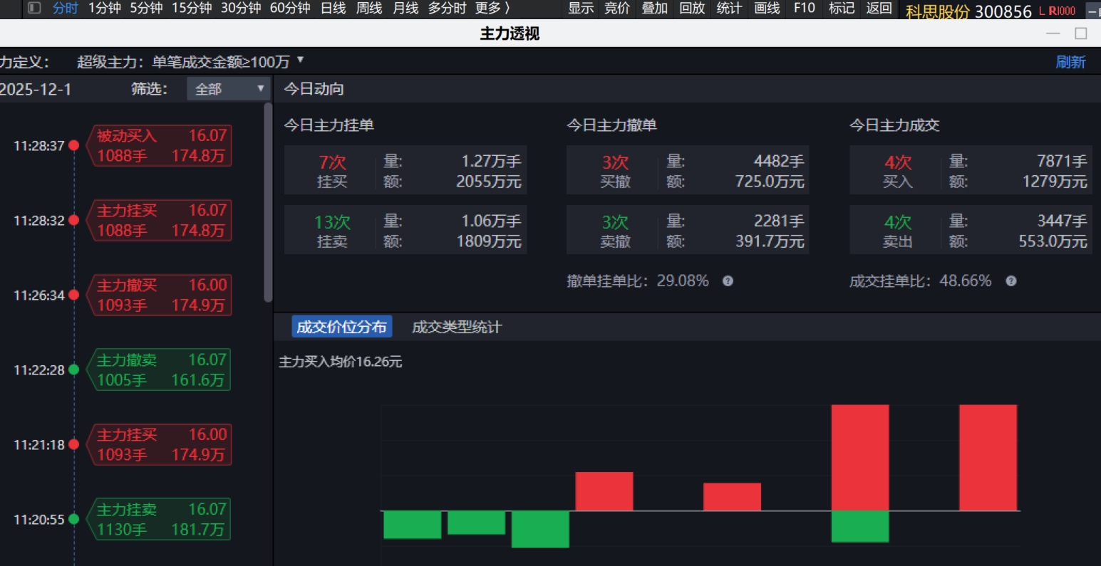Click the 今日主力撤单 heading
This screenshot has height=566, width=1101.
pyautogui.click(x=611, y=125)
